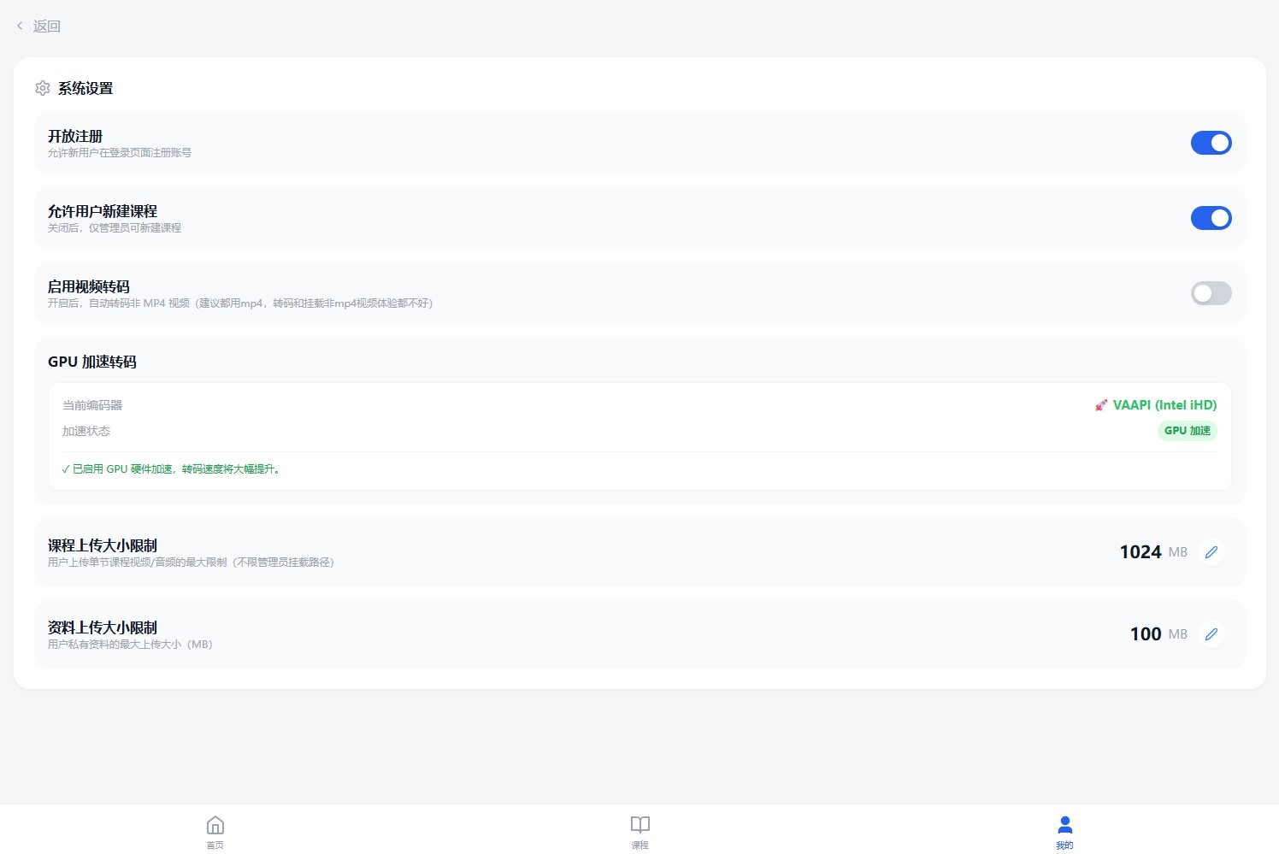Viewport: 1279px width, 854px height.
Task: Disable the 开放注册 registration toggle
Action: pos(1211,143)
